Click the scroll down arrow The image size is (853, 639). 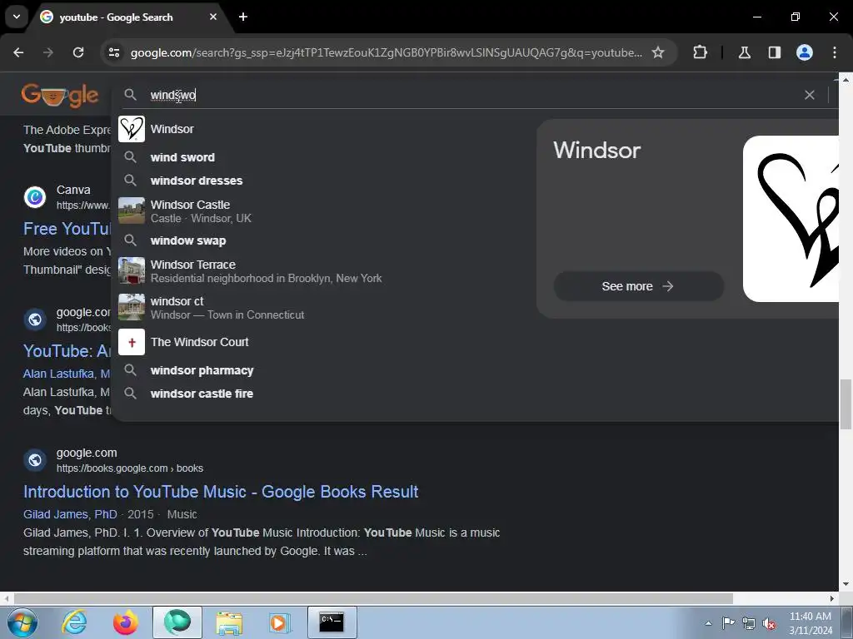click(x=846, y=585)
